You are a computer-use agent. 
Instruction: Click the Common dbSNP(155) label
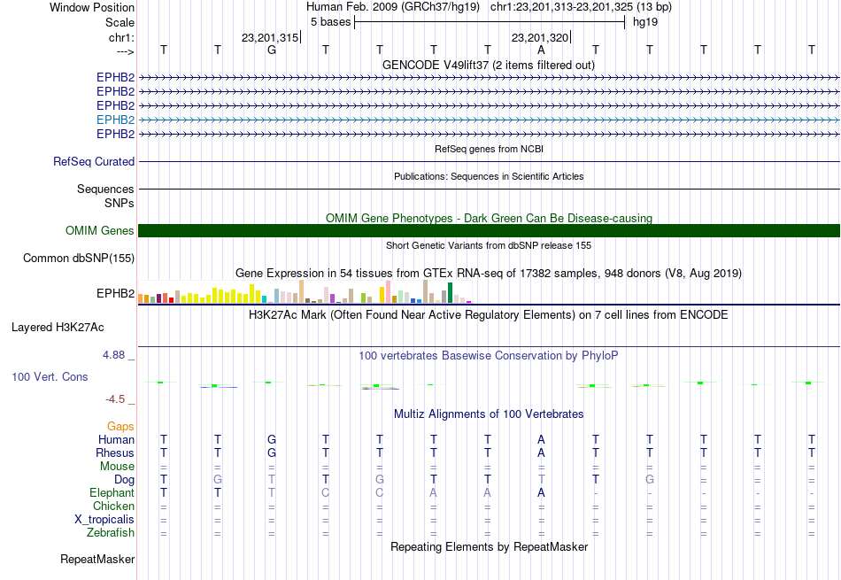(79, 258)
